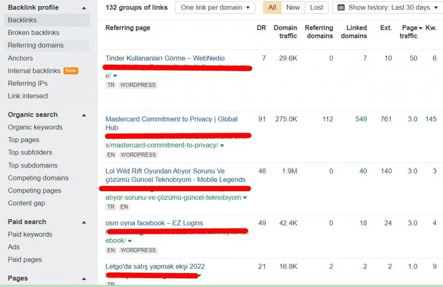
Task: Open the One link per domain dropdown
Action: (x=215, y=8)
